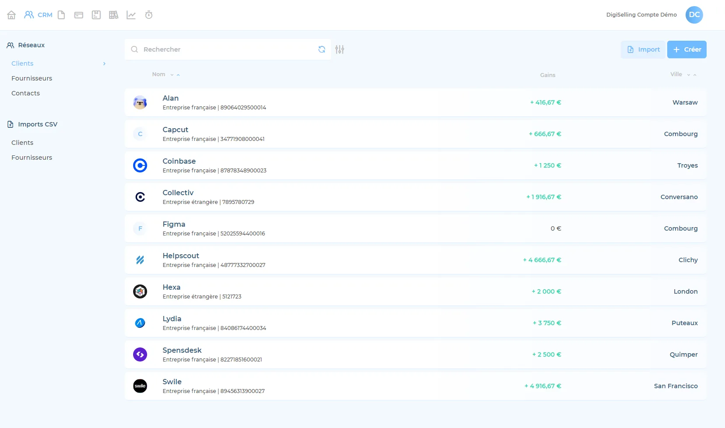Open the DC user avatar menu

click(694, 14)
